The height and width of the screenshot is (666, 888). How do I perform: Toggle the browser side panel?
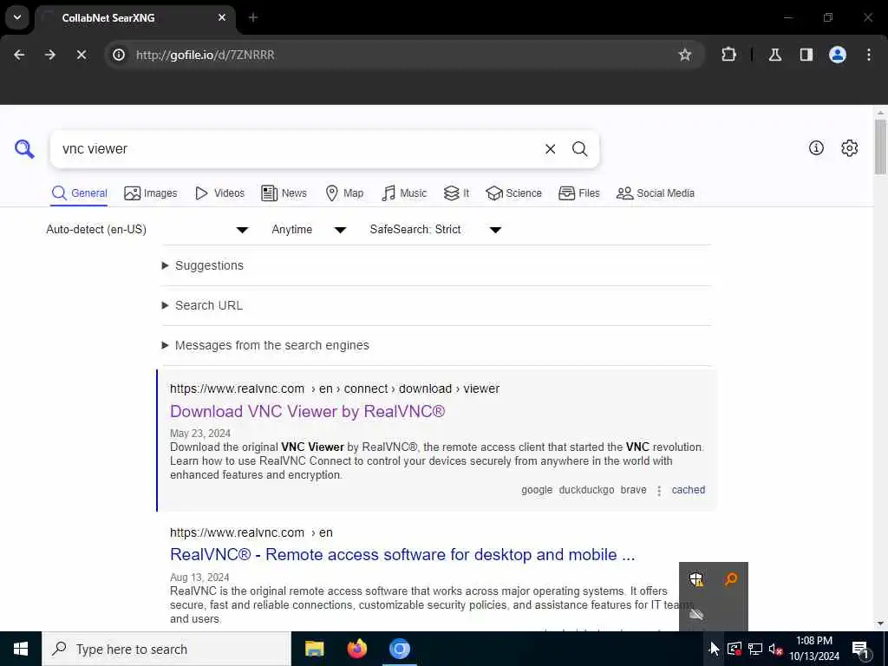click(806, 55)
